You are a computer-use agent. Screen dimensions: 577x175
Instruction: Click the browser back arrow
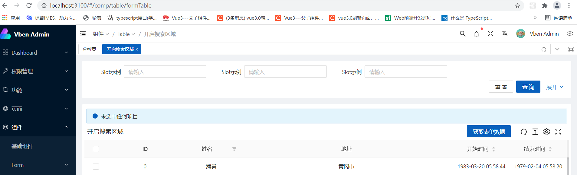(x=5, y=5)
